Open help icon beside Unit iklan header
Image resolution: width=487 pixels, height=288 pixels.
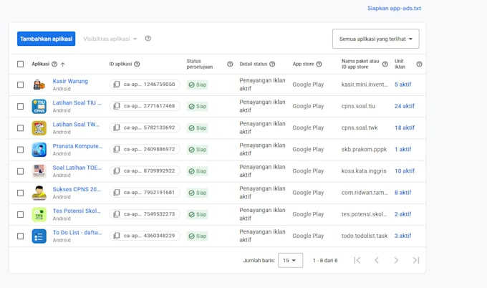(x=419, y=64)
